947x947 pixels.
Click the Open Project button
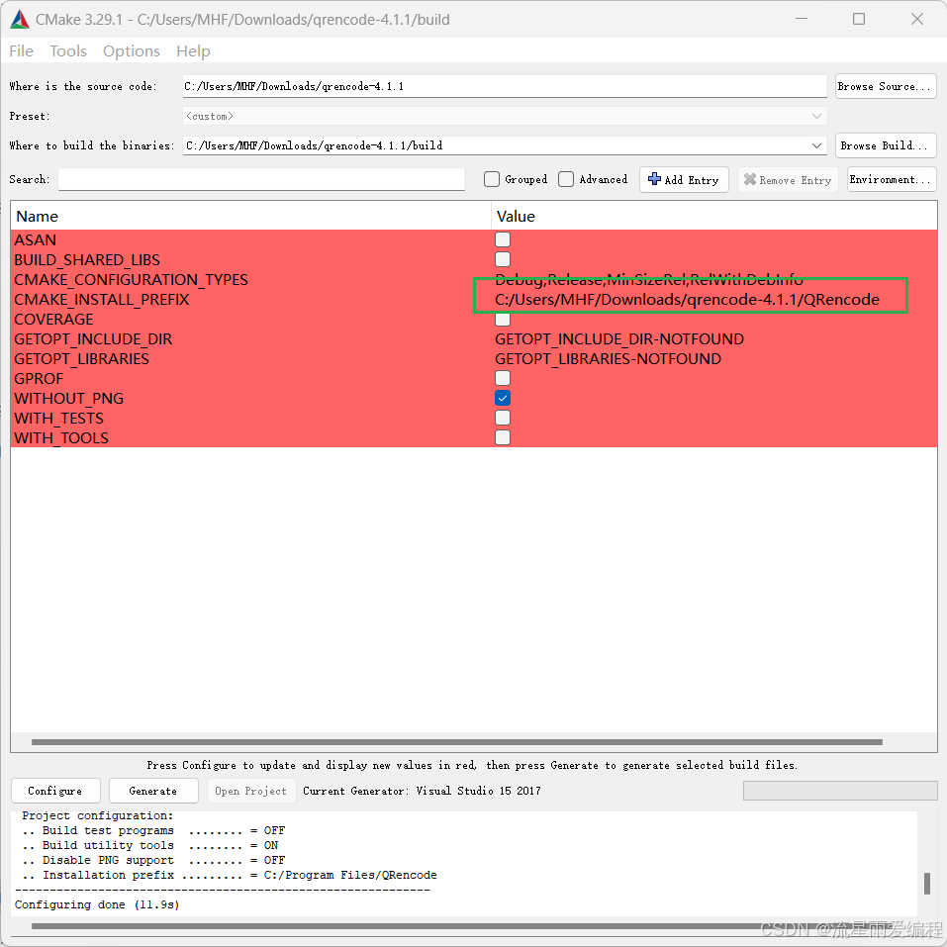(x=251, y=791)
